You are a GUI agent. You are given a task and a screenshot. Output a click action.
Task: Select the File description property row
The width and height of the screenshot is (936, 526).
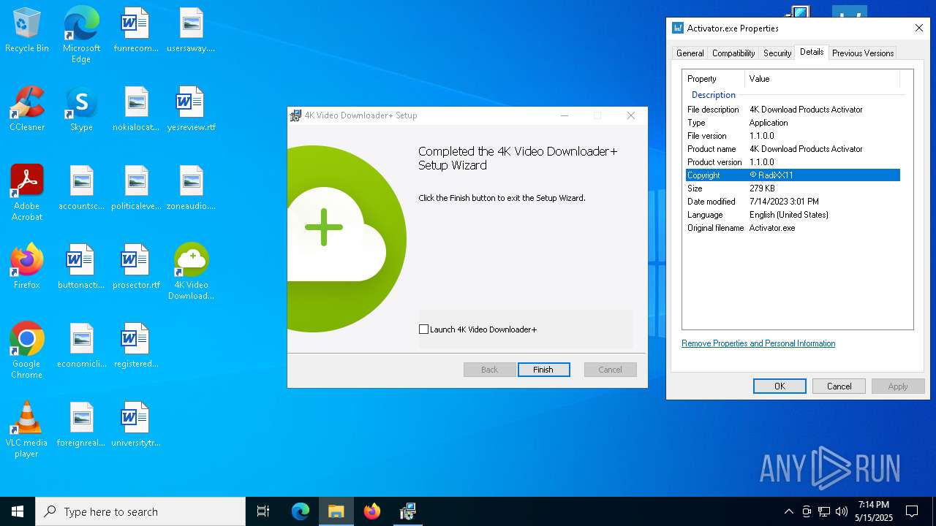click(x=793, y=110)
